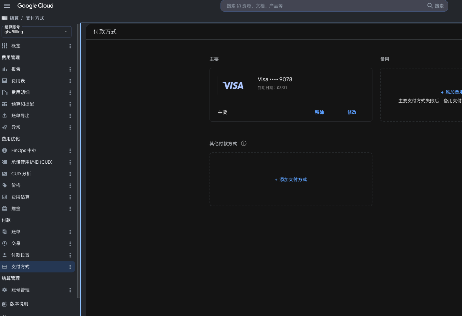Click the 支付方式 breadcrumb text
This screenshot has height=316, width=462.
[x=35, y=18]
